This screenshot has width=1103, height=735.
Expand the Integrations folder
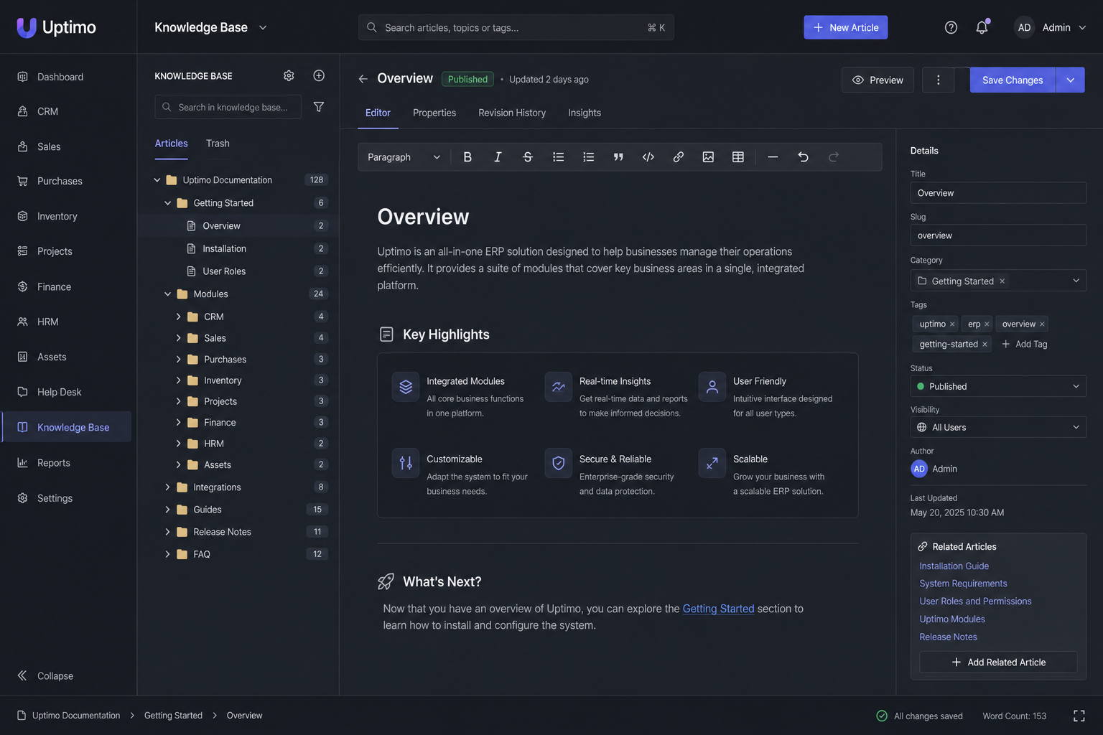[x=167, y=487]
